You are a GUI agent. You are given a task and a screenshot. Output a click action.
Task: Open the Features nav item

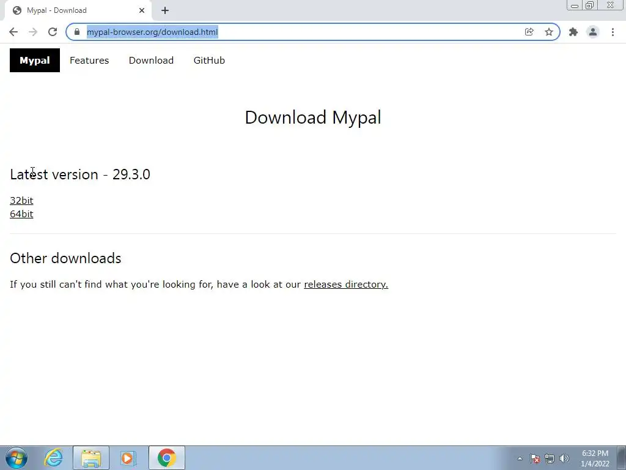(89, 61)
